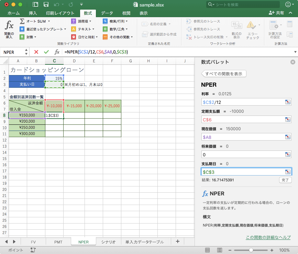Click the range selector icon for 現在価値 field

coord(288,137)
